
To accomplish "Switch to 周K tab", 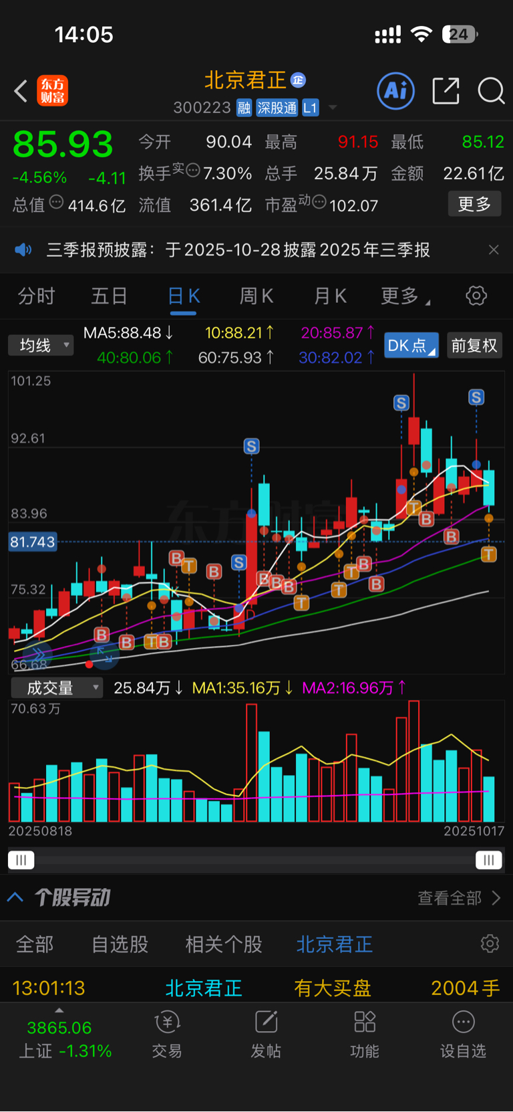I will click(256, 296).
